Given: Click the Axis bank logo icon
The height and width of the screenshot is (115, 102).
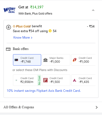Looking at the screenshot, I should pyautogui.click(x=75, y=80).
